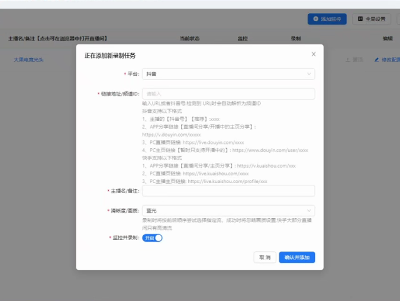Image resolution: width=400 pixels, height=301 pixels.
Task: Click the 全局设置 button in background page
Action: (372, 19)
